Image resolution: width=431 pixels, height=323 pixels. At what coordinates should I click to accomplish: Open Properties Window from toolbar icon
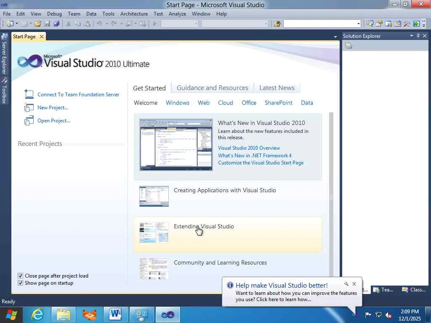(x=379, y=24)
